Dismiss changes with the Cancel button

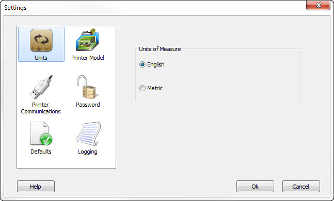pyautogui.click(x=301, y=187)
